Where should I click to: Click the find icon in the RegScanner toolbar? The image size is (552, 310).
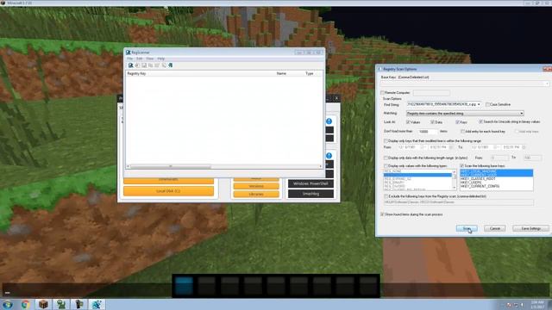coord(164,65)
